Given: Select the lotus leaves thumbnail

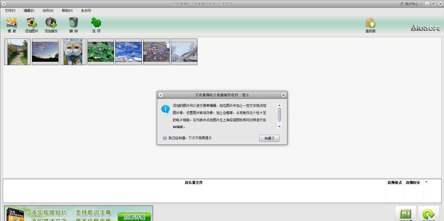Looking at the screenshot, I should point(101,52).
